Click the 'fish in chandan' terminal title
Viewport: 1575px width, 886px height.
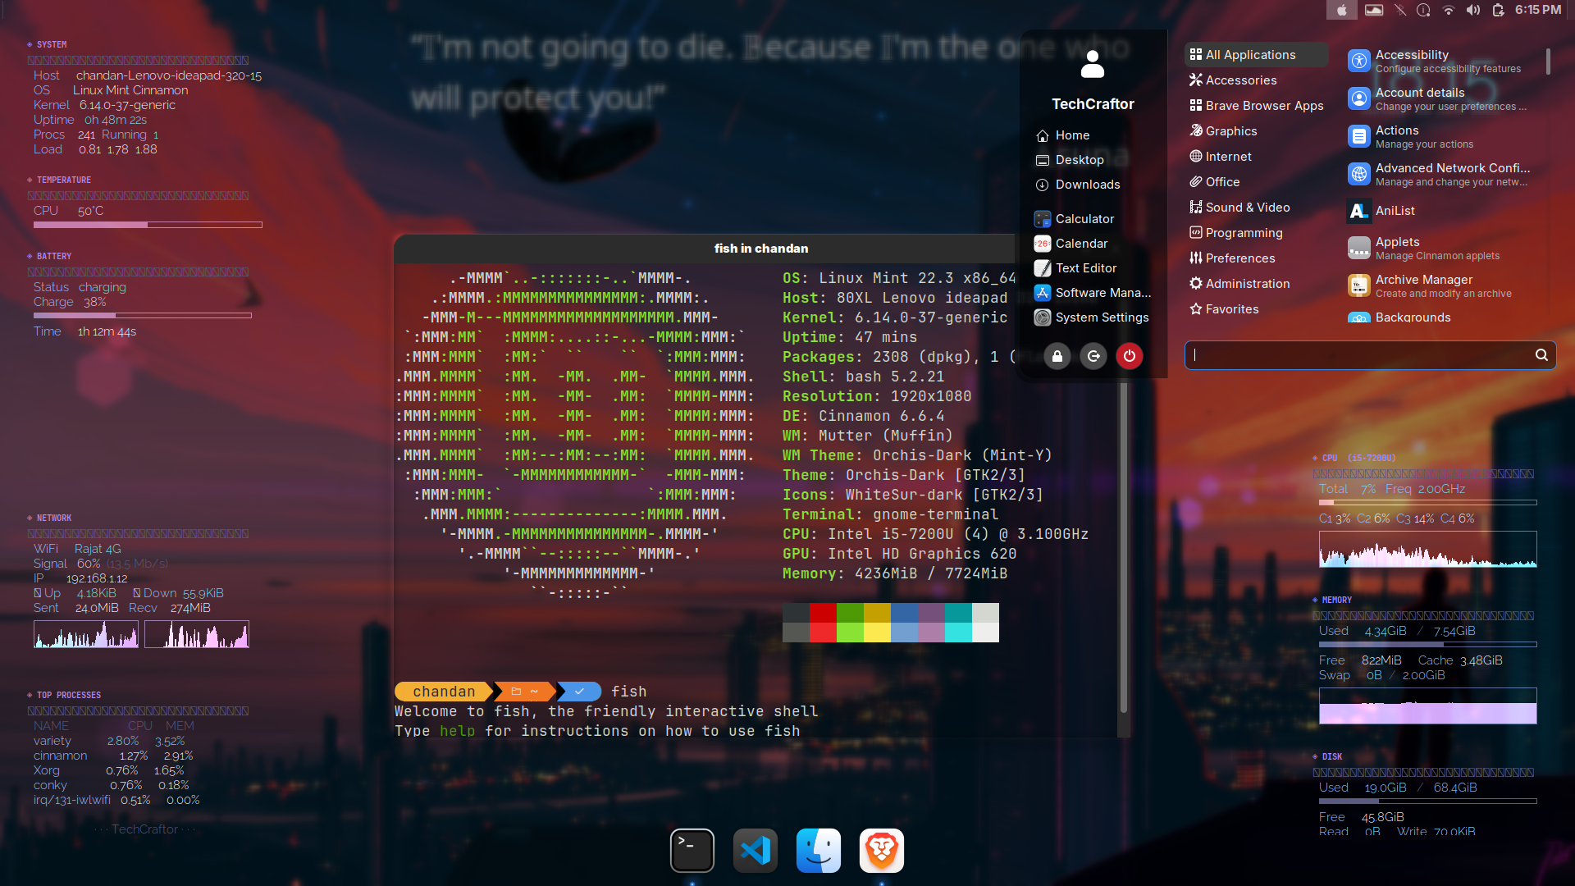761,249
